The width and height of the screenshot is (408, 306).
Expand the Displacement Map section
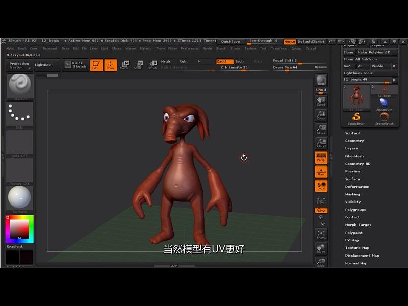coord(362,256)
